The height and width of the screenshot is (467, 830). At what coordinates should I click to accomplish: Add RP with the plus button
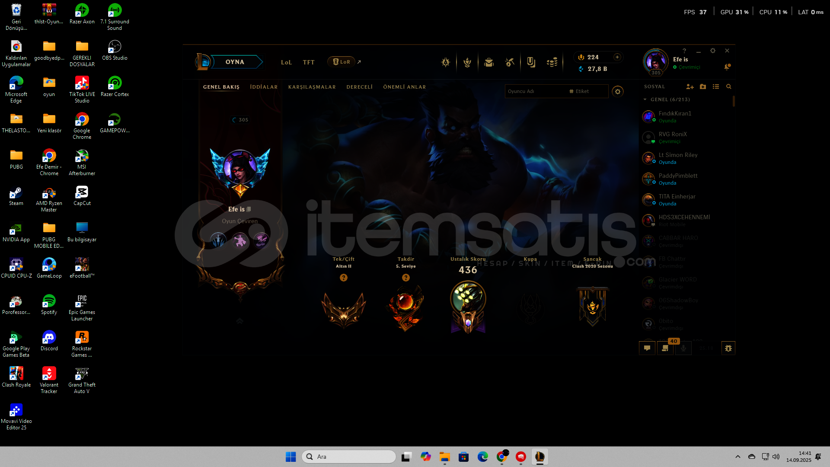[617, 57]
